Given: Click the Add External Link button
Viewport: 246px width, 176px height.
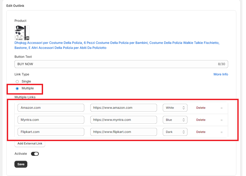Looking at the screenshot, I should click(30, 143).
